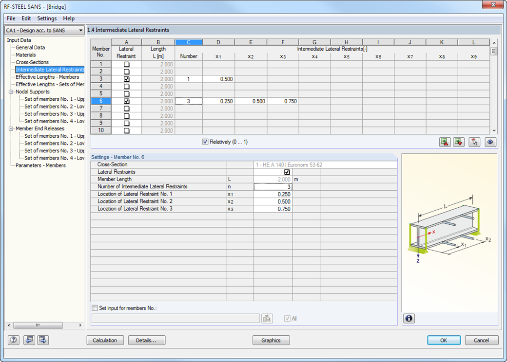Toggle the Relatively (0 ... 1) checkbox
The image size is (507, 362).
[x=205, y=142]
